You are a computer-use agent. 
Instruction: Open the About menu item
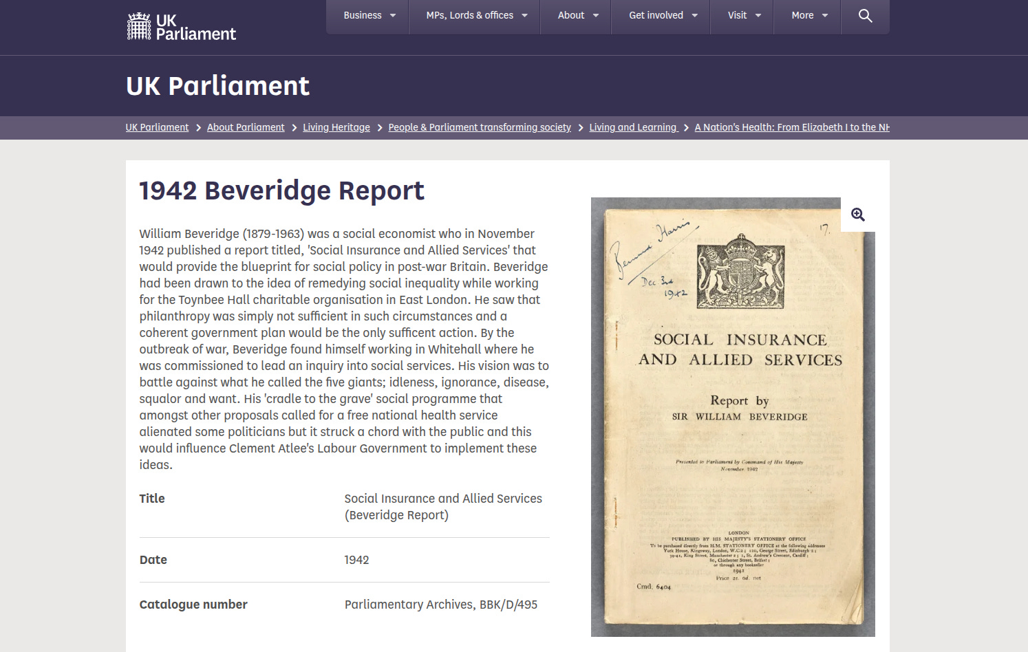coord(571,15)
